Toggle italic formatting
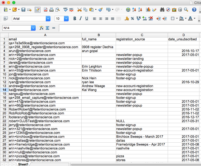This screenshot has height=166, width=201. coord(81,18)
